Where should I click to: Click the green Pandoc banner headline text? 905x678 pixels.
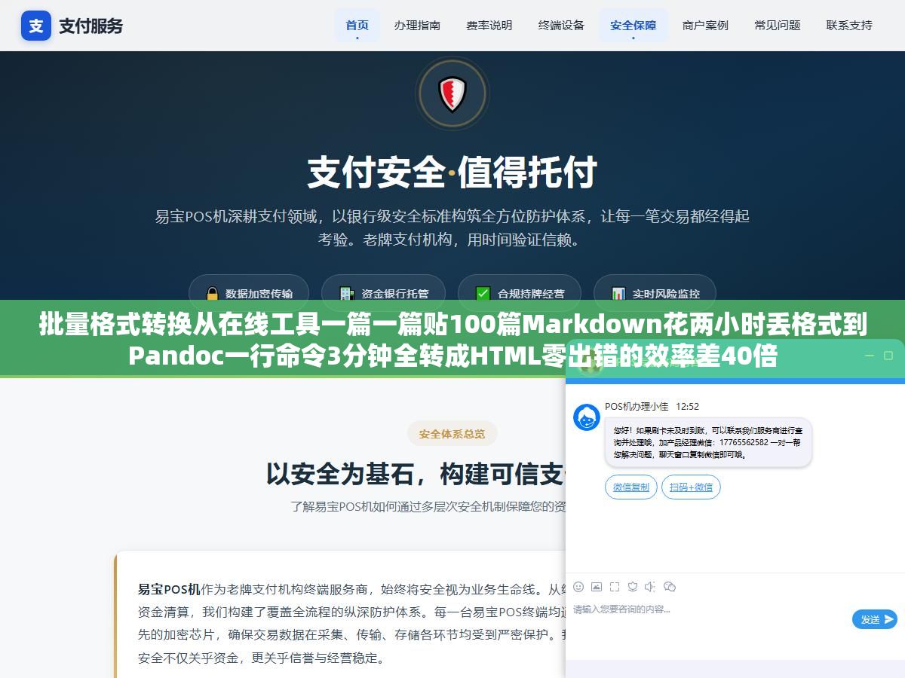[452, 340]
